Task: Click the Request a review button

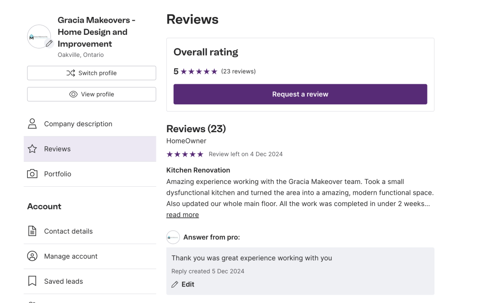Action: click(x=300, y=94)
